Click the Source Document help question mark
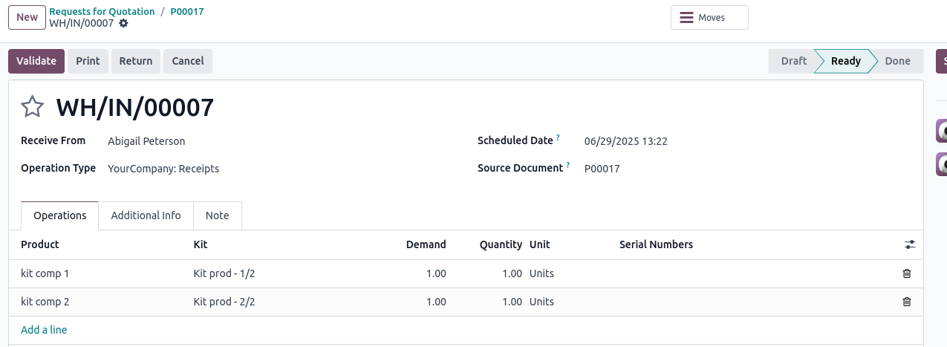The height and width of the screenshot is (347, 947). point(568,165)
